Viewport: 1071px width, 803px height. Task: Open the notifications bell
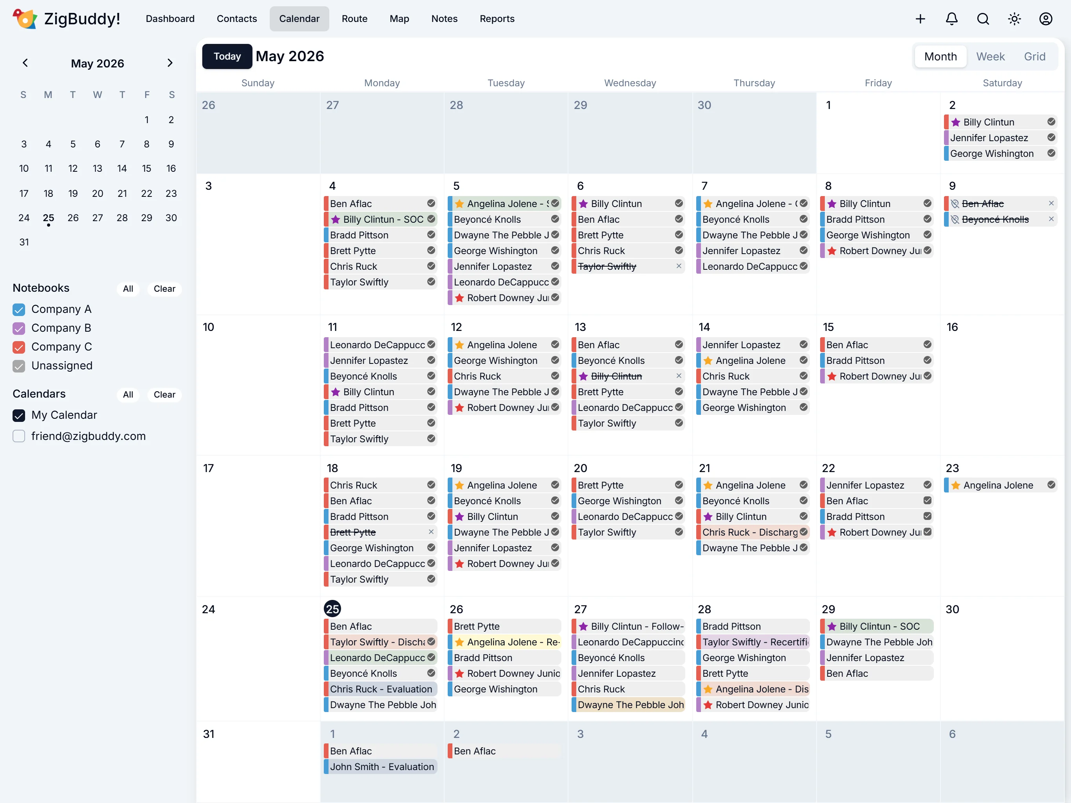951,19
